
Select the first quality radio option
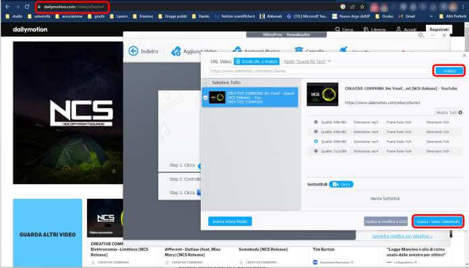(x=315, y=122)
